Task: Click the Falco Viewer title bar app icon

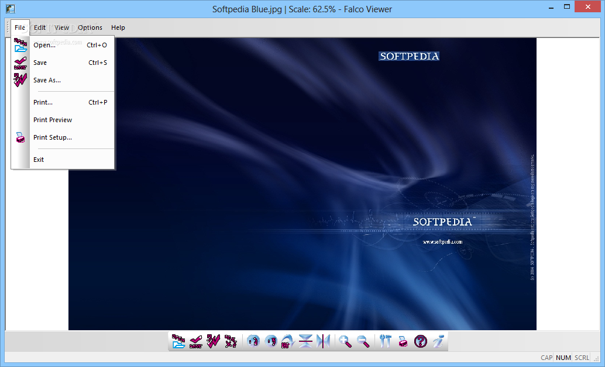Action: (11, 9)
